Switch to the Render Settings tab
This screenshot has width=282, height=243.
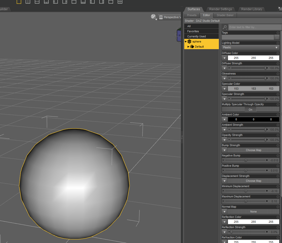220,9
